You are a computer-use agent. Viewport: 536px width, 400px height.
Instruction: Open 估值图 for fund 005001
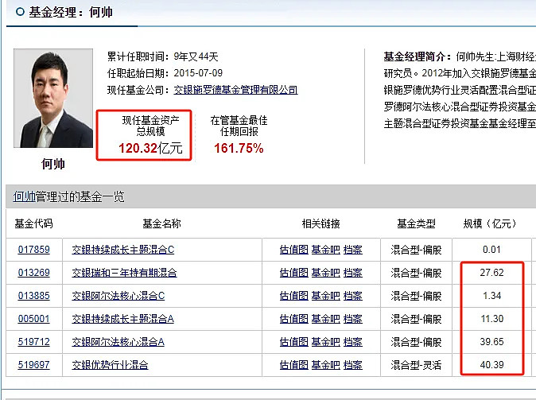[x=294, y=319]
